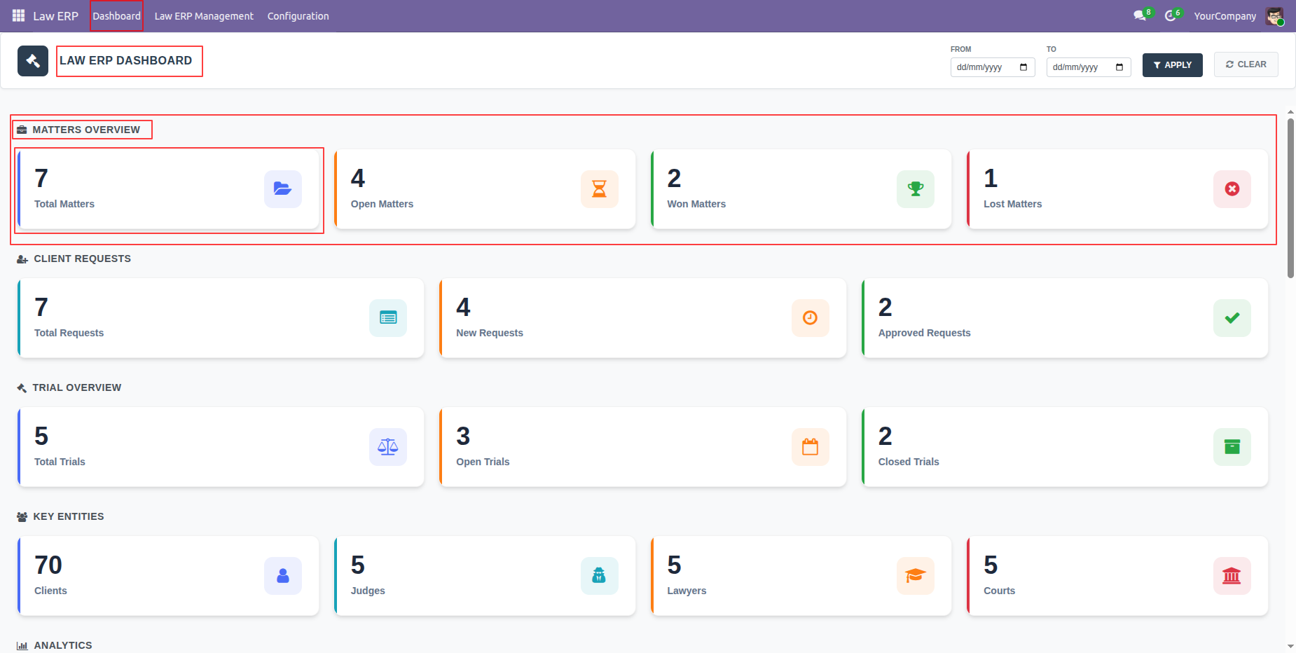Click the Total Trials scales icon
The image size is (1296, 653).
tap(388, 447)
